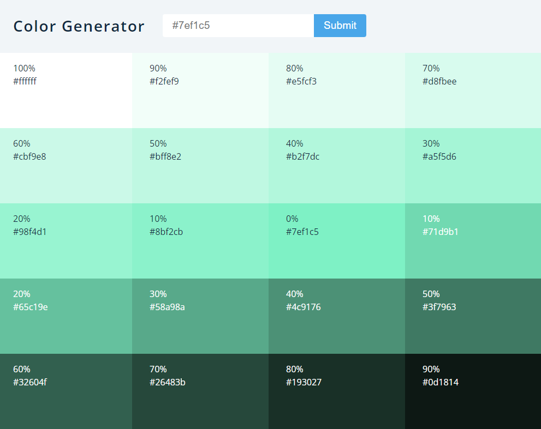Click the Color Generator title

[79, 26]
